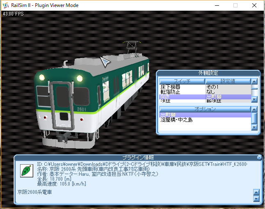Viewport: 265px width, 209px height.
Task: Click the green leaf plugin icon
Action: [x=27, y=171]
